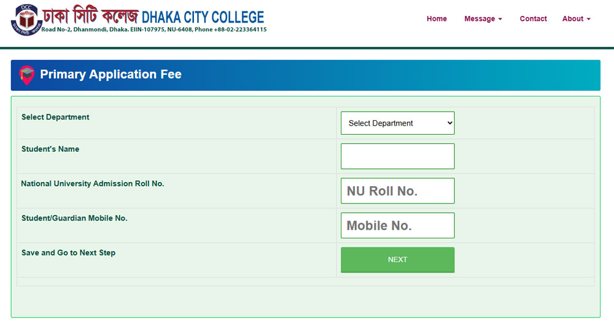
Task: Go to the Home page
Action: click(x=437, y=19)
